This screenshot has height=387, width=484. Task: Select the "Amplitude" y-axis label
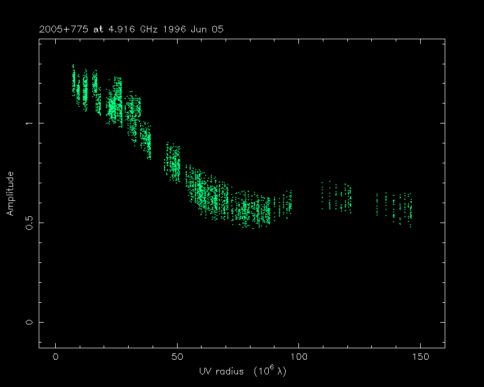click(10, 194)
